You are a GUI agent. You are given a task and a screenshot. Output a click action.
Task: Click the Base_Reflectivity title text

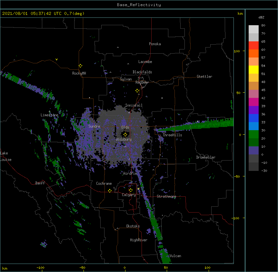pos(139,5)
